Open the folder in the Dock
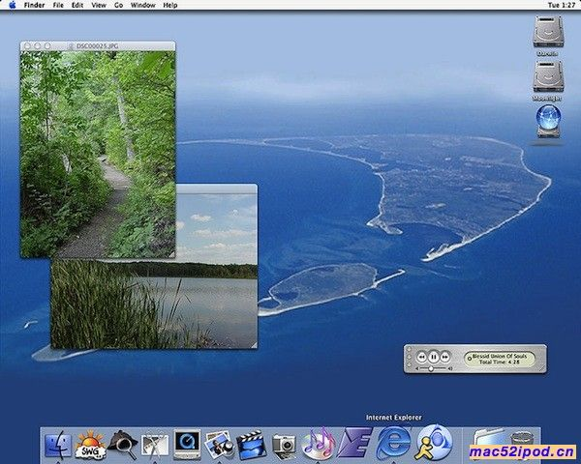This screenshot has height=464, width=581. pos(488,439)
